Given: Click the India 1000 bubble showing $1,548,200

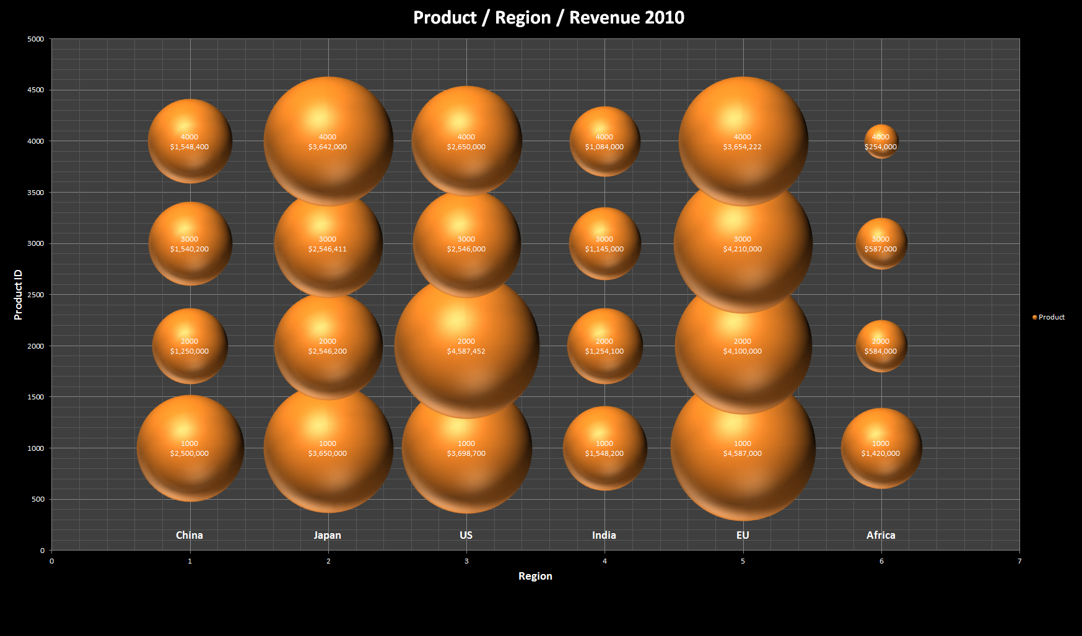Looking at the screenshot, I should point(604,448).
